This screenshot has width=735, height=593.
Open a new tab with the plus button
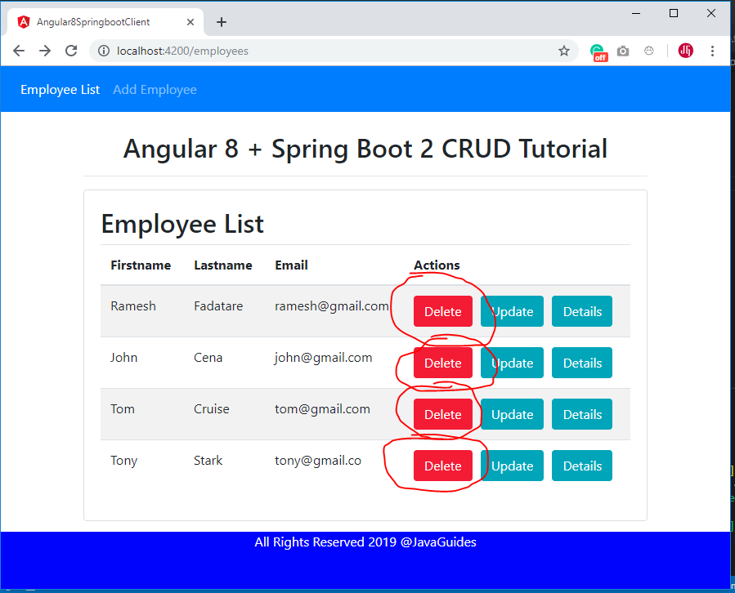[x=221, y=22]
